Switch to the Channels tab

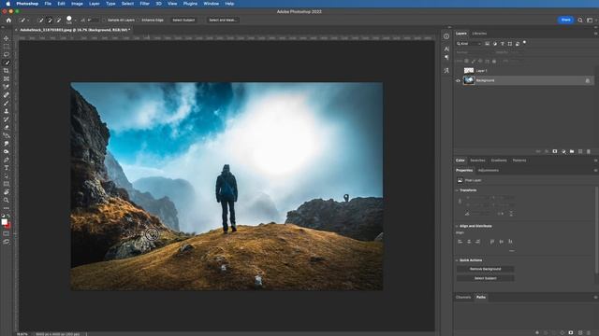pyautogui.click(x=463, y=297)
